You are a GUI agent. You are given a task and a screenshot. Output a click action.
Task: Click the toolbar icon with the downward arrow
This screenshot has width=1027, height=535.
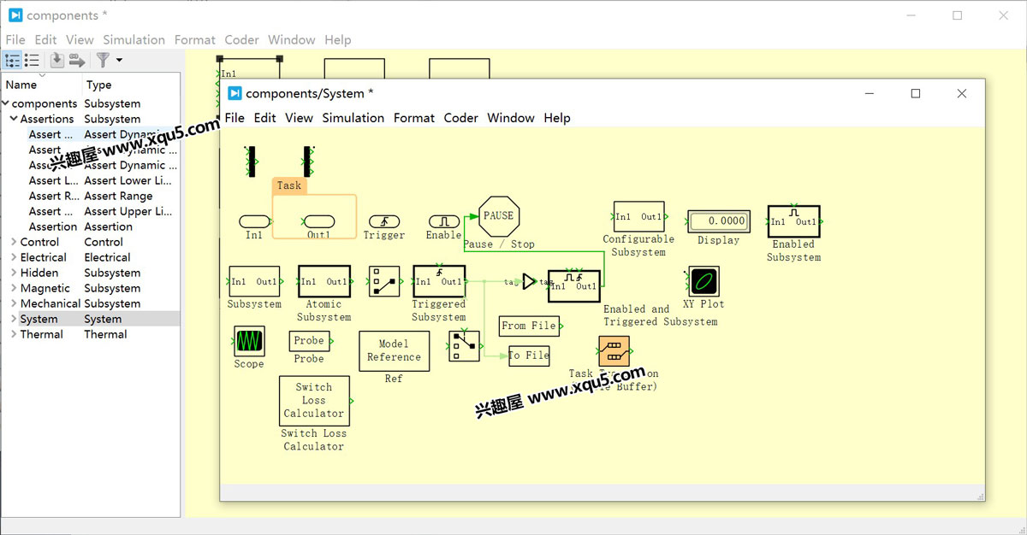click(56, 60)
